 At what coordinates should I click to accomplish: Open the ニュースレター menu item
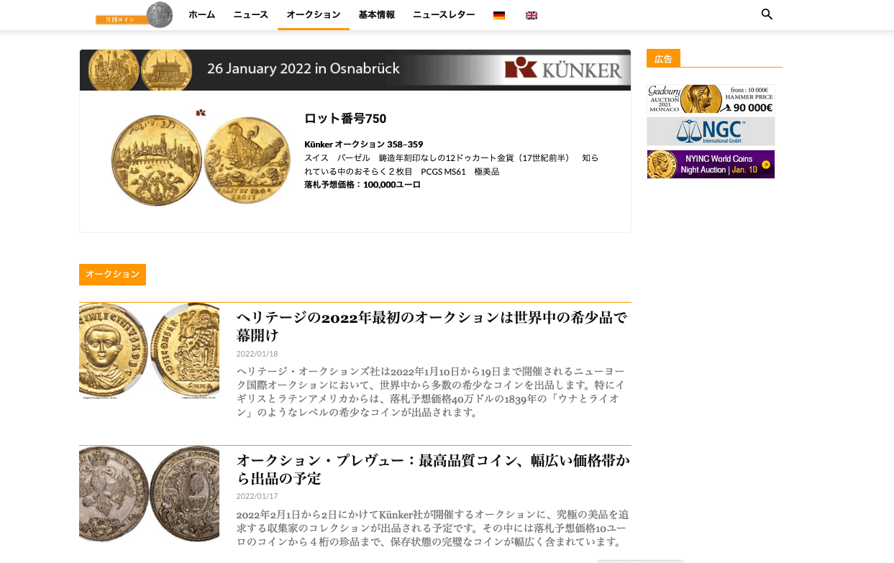pyautogui.click(x=444, y=15)
